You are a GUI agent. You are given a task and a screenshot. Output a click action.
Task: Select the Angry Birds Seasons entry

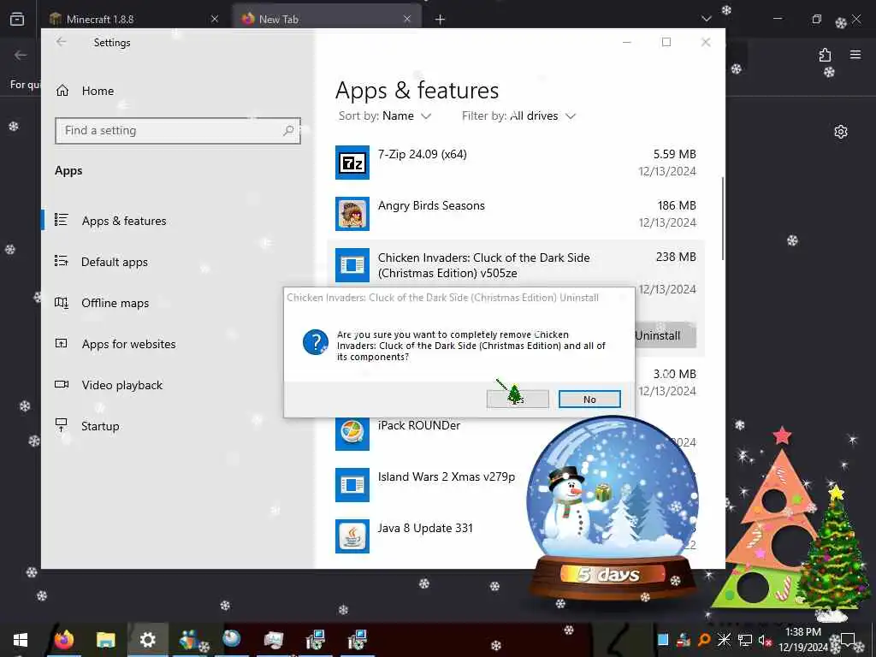click(516, 214)
